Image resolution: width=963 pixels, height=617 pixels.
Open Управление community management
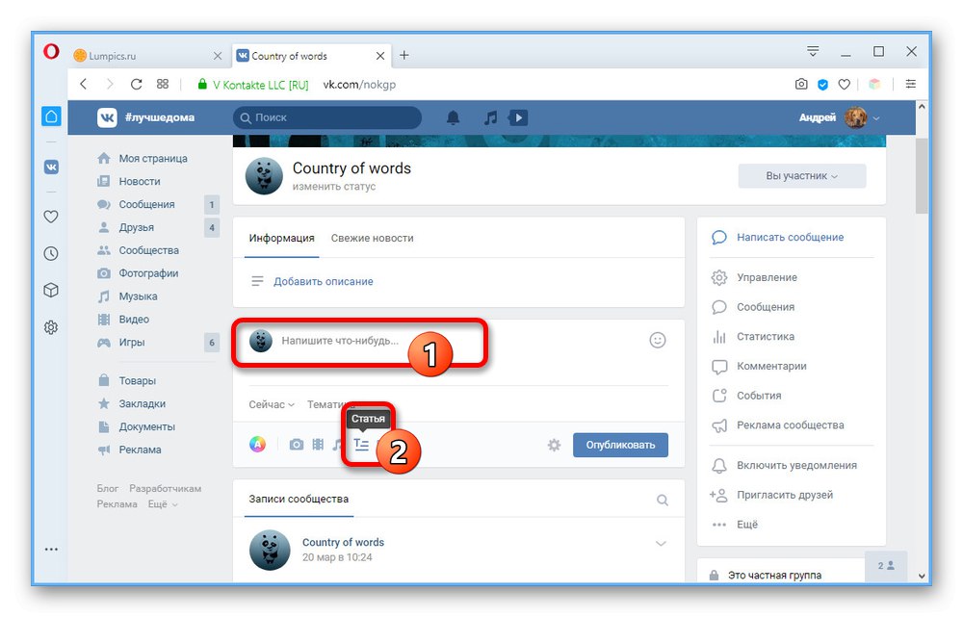(767, 277)
